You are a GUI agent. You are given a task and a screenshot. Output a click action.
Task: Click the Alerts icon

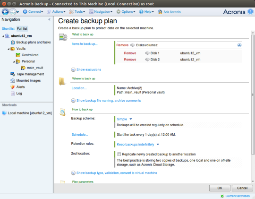(13, 87)
